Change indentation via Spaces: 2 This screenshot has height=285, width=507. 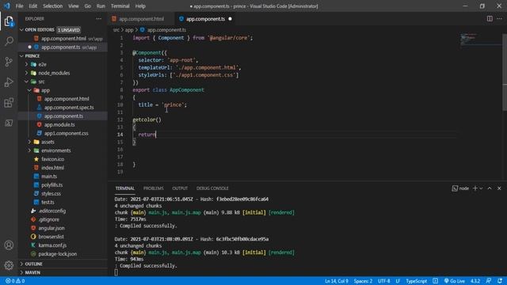tap(363, 281)
